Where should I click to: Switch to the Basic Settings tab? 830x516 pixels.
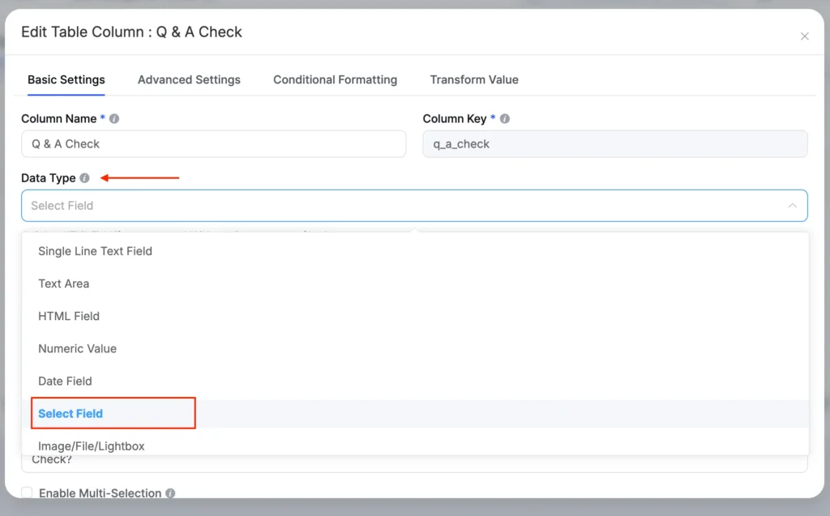point(66,79)
